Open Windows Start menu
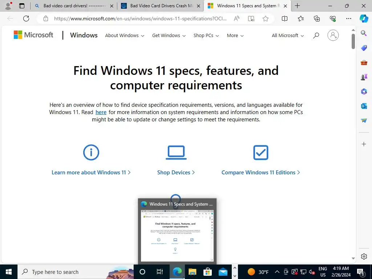 coord(9,272)
